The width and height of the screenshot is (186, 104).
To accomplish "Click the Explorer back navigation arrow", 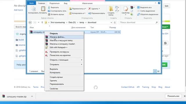I will coord(30,23).
